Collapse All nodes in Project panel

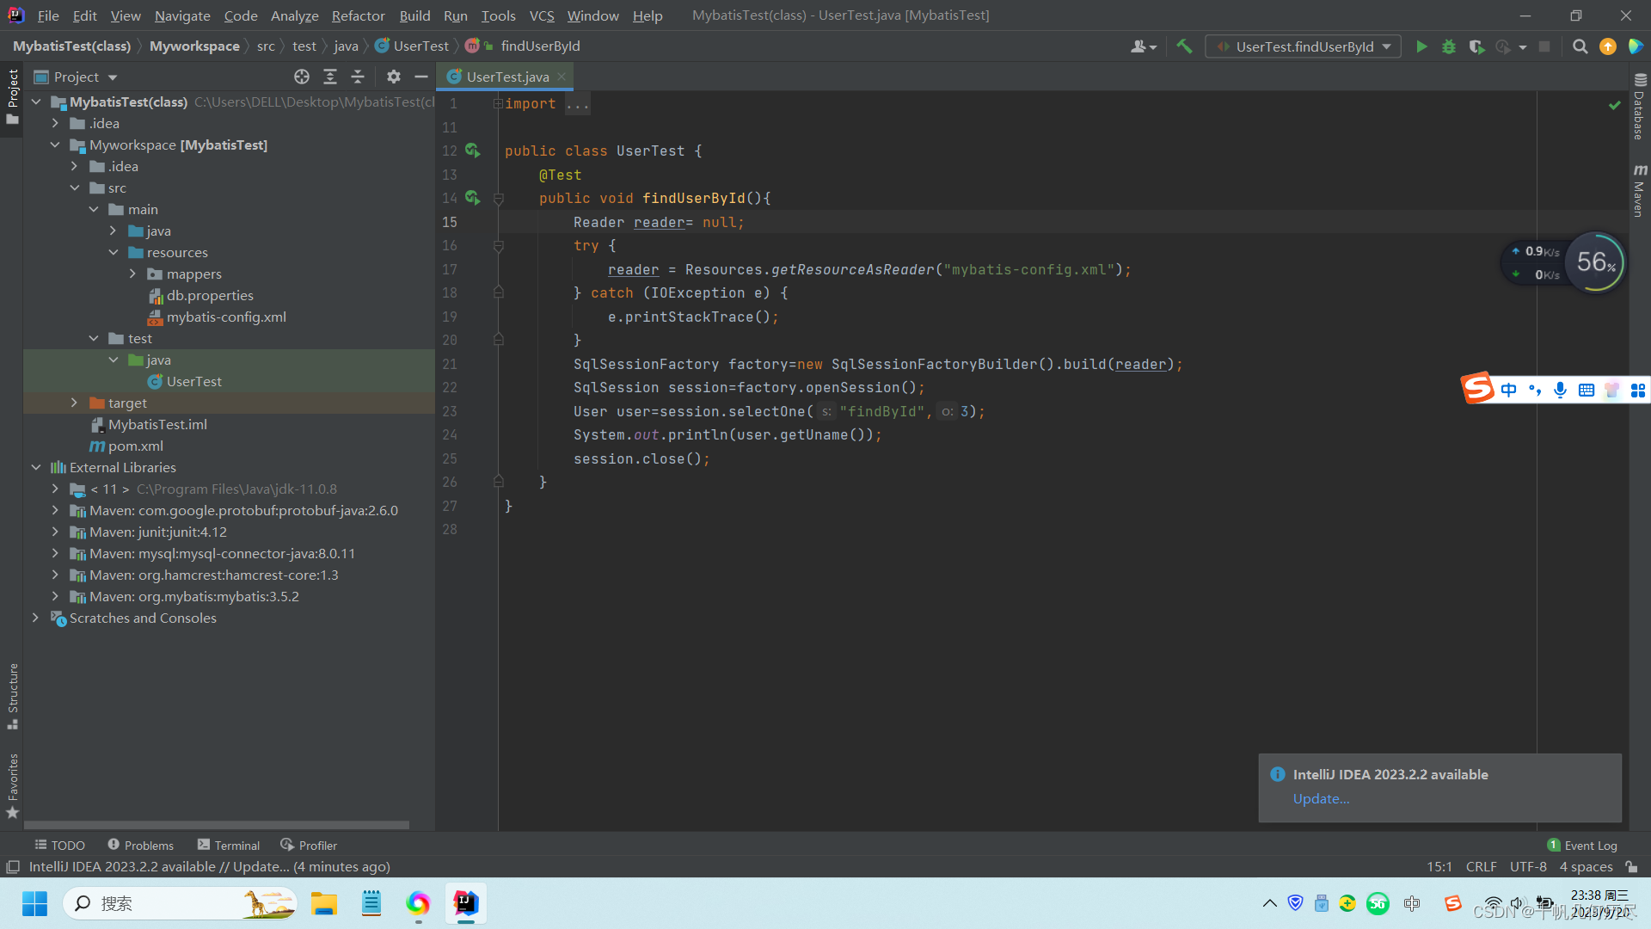(x=358, y=77)
